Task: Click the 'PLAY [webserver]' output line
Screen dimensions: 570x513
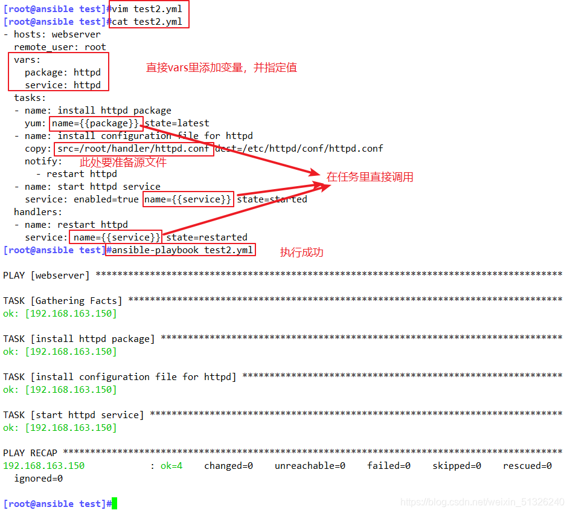Action: 283,276
